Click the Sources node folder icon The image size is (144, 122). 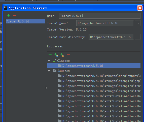pyautogui.click(x=55, y=71)
